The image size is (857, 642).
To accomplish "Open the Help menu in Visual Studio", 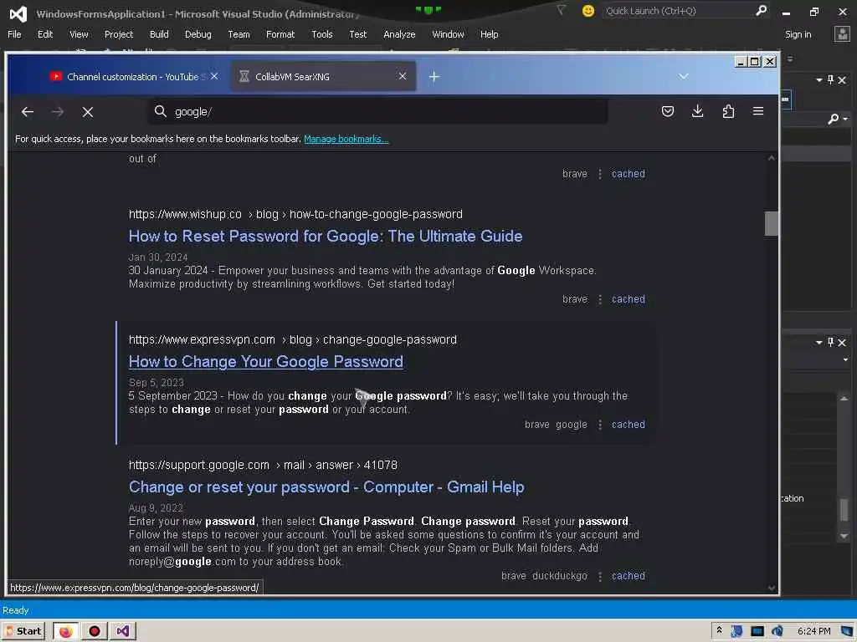I will coord(489,34).
